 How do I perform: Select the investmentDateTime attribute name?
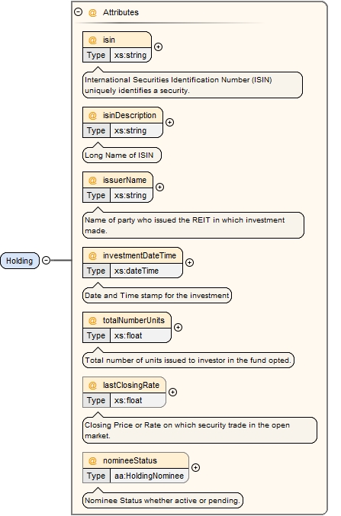tap(140, 255)
